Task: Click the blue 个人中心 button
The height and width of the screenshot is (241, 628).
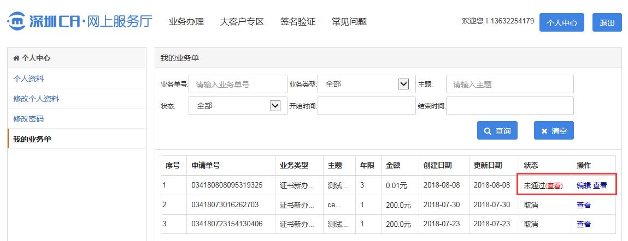Action: (x=561, y=22)
